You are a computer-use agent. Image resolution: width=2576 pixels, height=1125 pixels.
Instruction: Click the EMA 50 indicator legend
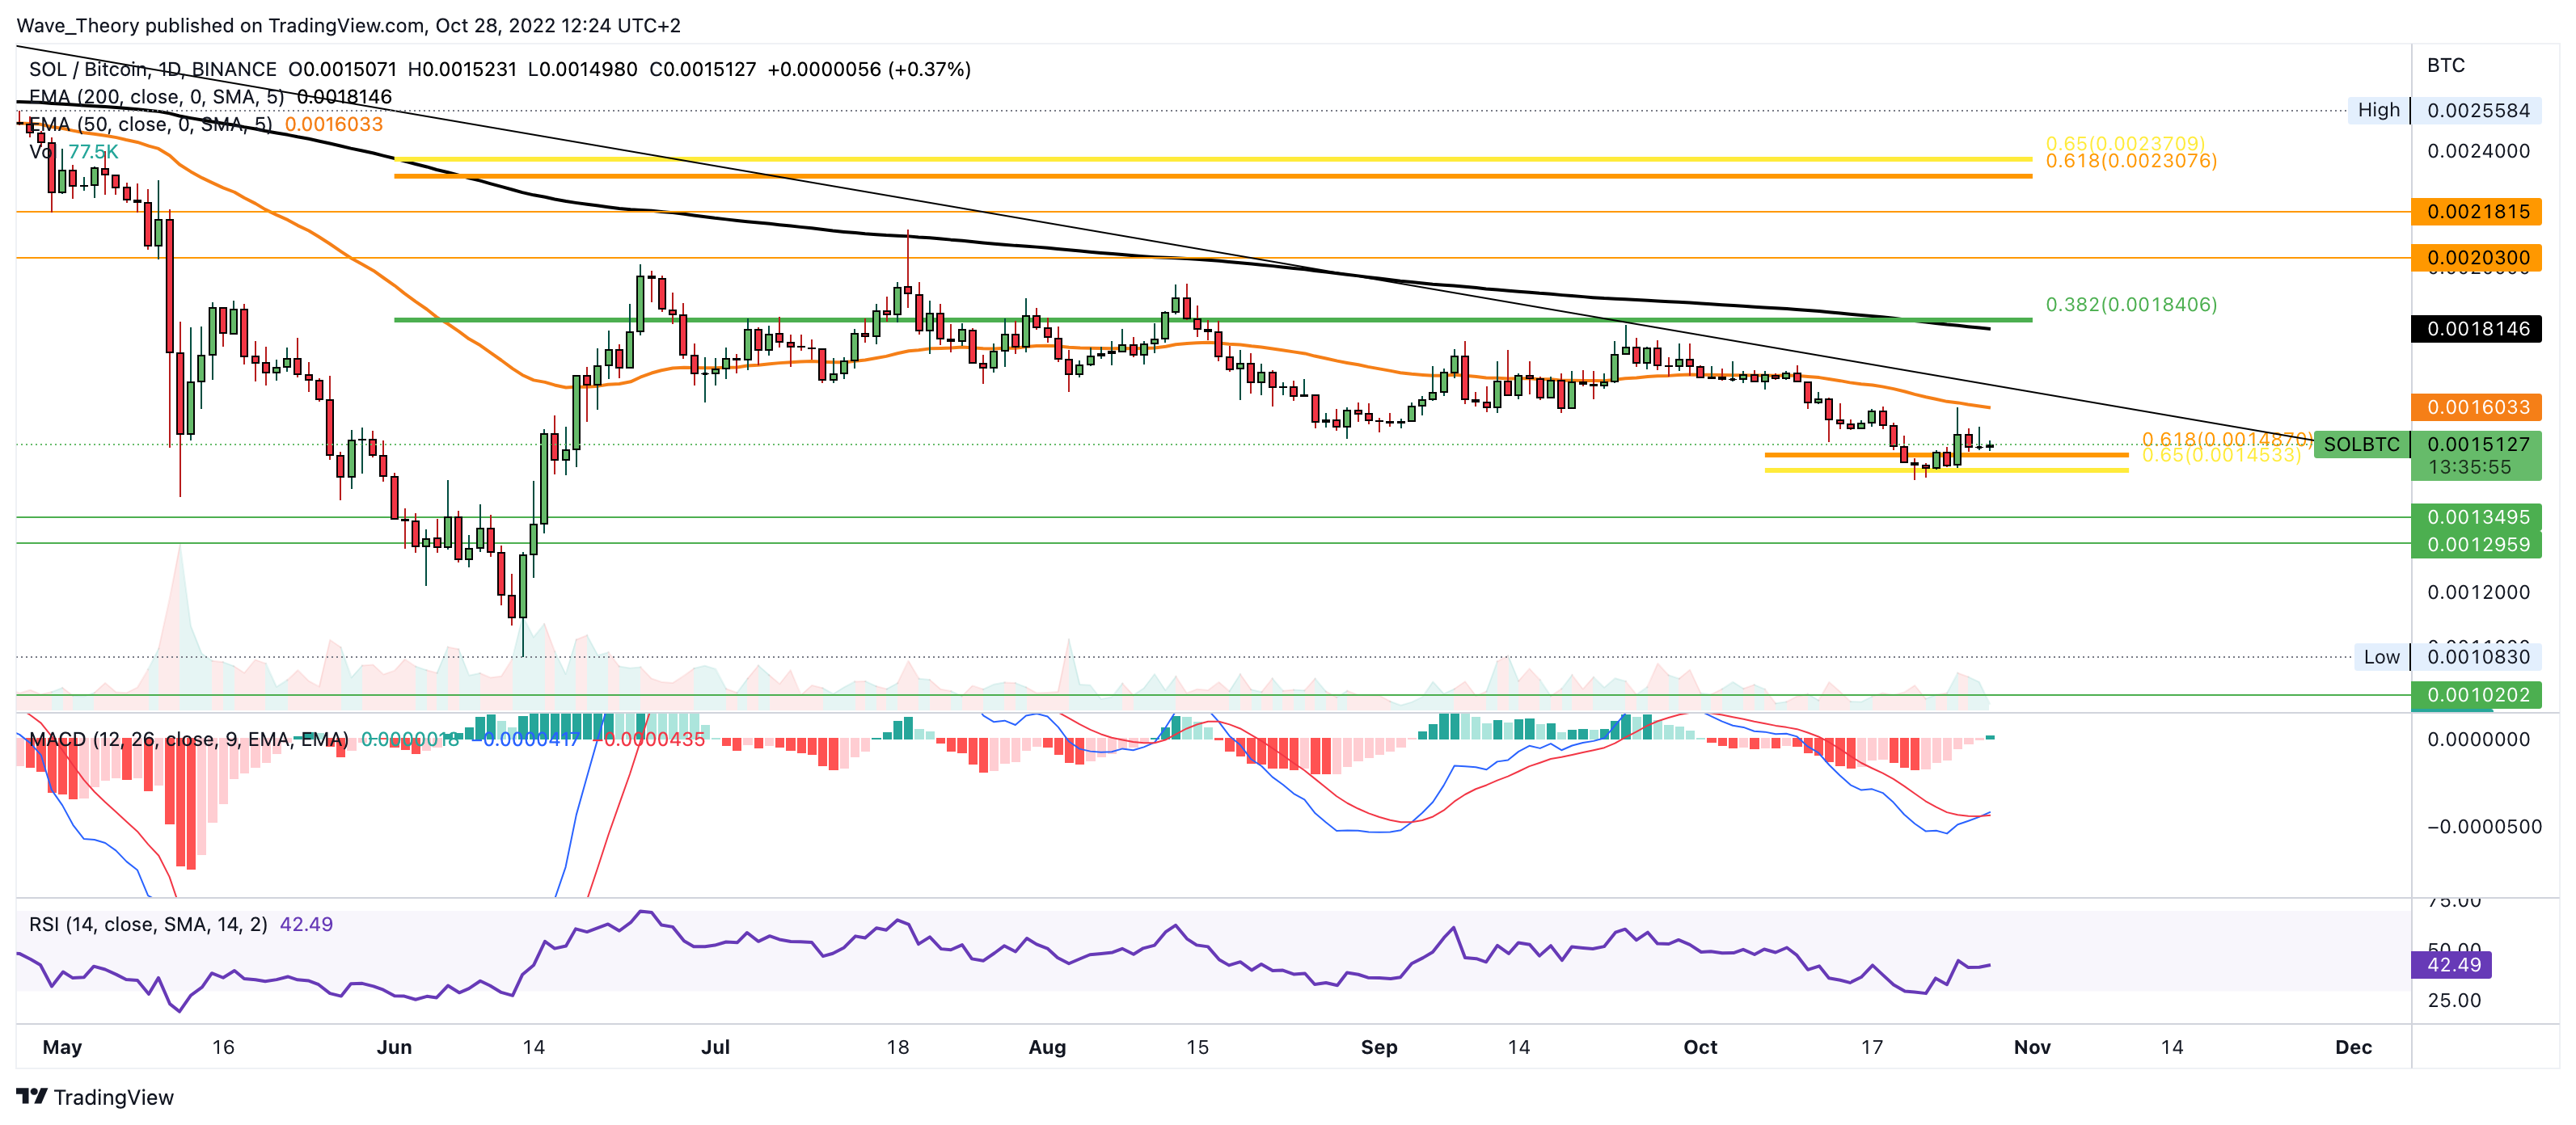(x=150, y=124)
